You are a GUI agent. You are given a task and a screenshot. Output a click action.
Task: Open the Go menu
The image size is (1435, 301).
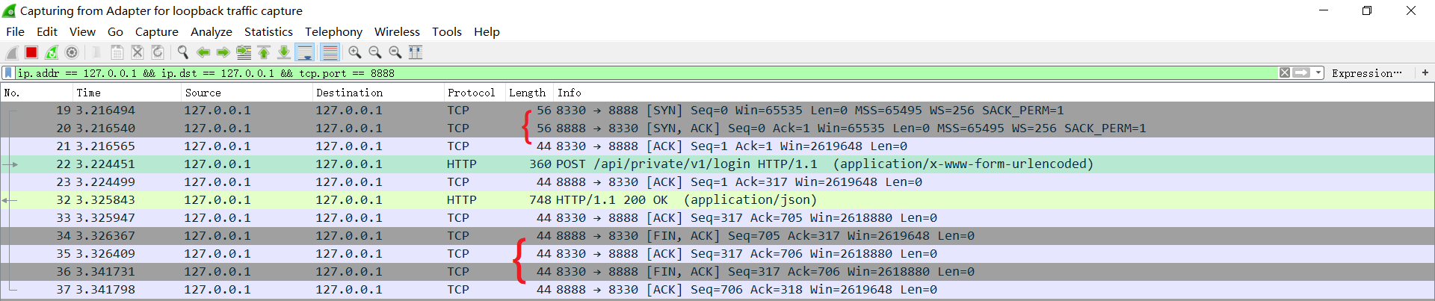click(x=115, y=31)
